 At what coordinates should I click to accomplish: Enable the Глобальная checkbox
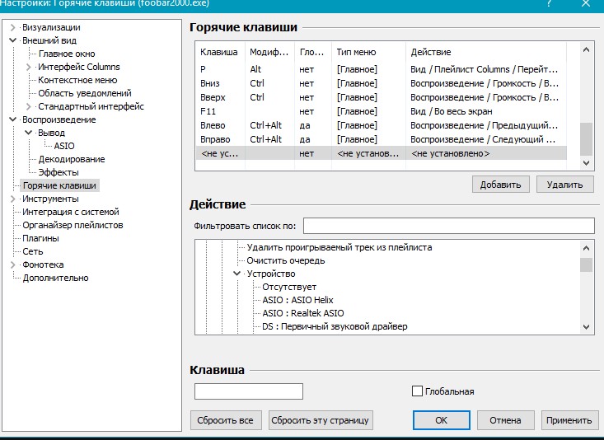pyautogui.click(x=417, y=391)
